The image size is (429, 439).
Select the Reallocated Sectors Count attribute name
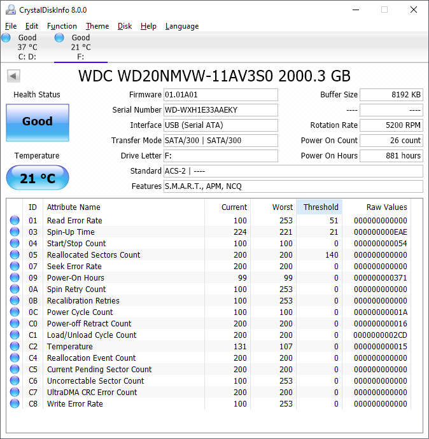tap(94, 255)
